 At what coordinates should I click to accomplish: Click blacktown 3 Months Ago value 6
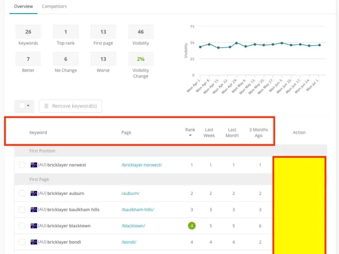tap(260, 226)
